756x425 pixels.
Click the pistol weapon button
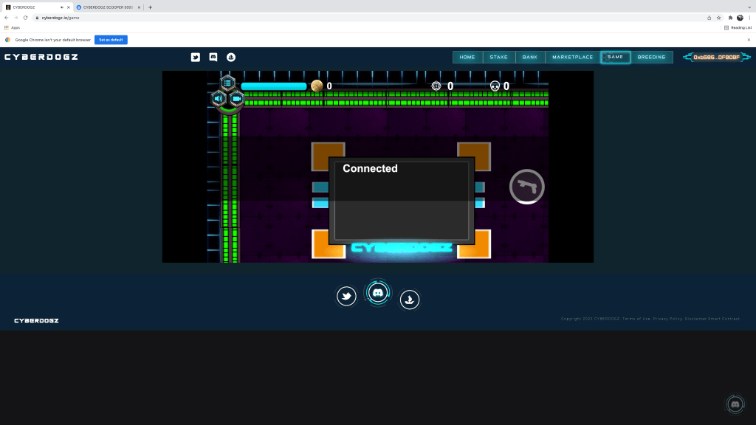526,187
